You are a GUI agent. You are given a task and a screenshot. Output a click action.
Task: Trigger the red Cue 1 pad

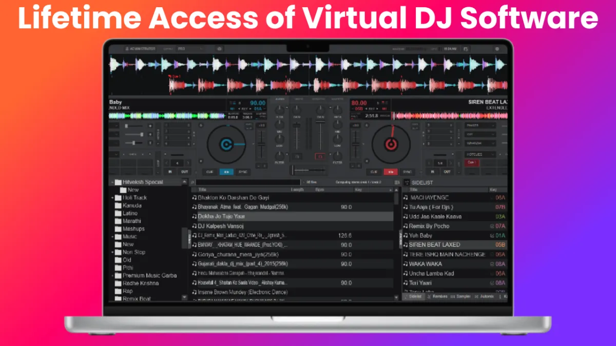[x=471, y=162]
